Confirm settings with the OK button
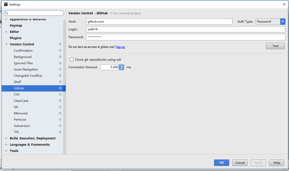The height and width of the screenshot is (171, 289). (222, 163)
